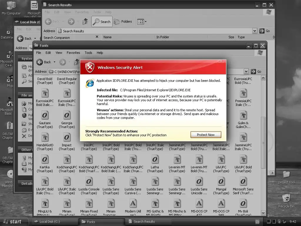Expand Back history dropdown in Fonts window
The width and height of the screenshot is (301, 226).
[x=54, y=62]
